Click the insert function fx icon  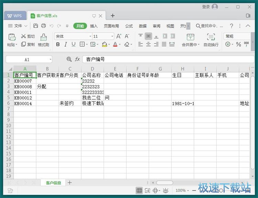pyautogui.click(x=77, y=59)
